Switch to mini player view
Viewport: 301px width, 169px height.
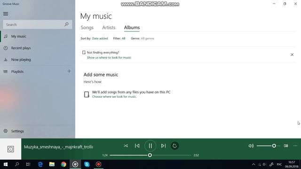point(286,146)
